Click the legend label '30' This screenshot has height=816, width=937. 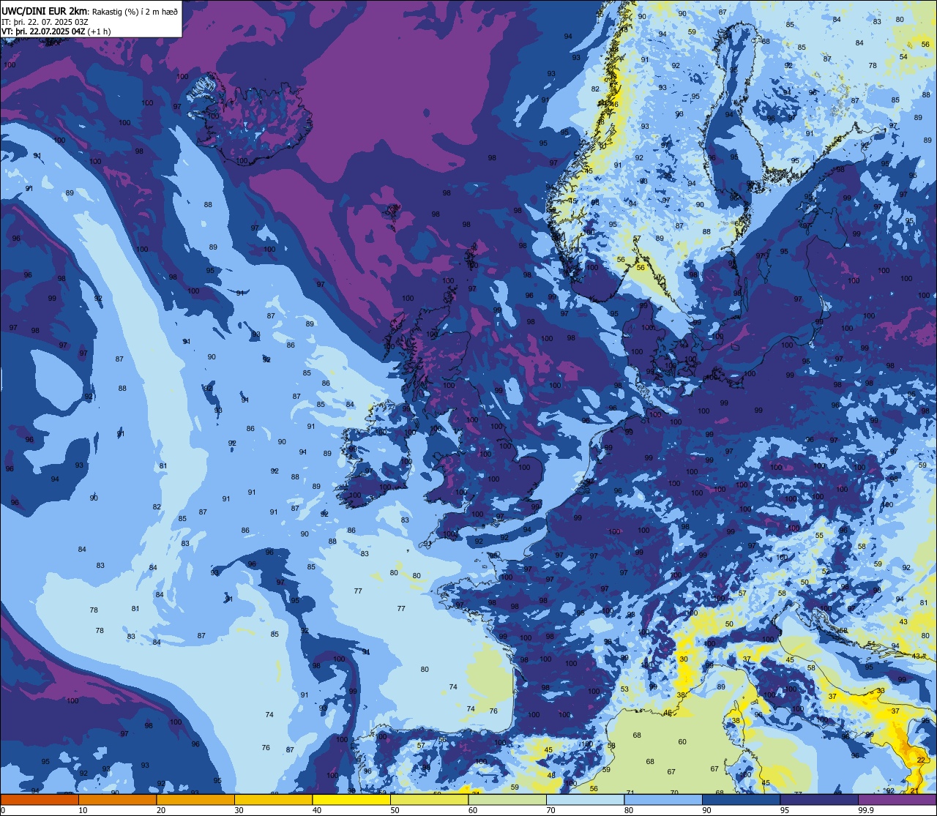click(239, 810)
